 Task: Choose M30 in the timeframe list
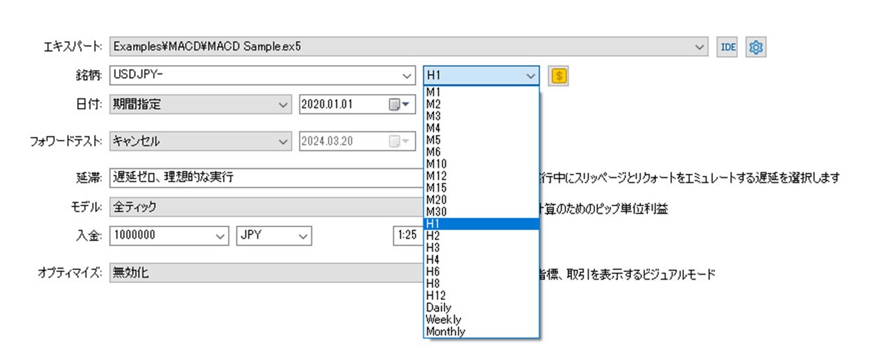click(437, 211)
